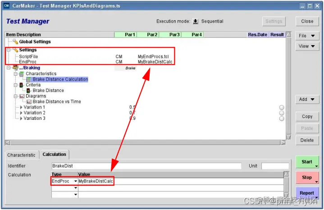Click the Result column header
Image resolution: width=324 pixels, height=210 pixels.
tap(277, 35)
